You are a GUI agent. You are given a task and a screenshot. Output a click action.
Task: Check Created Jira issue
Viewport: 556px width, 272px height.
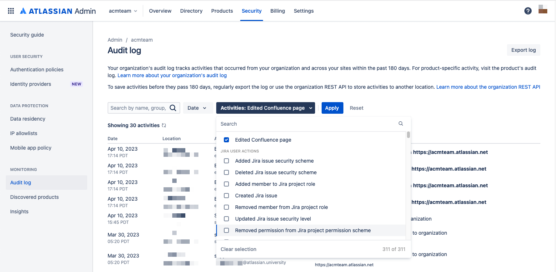click(x=226, y=196)
